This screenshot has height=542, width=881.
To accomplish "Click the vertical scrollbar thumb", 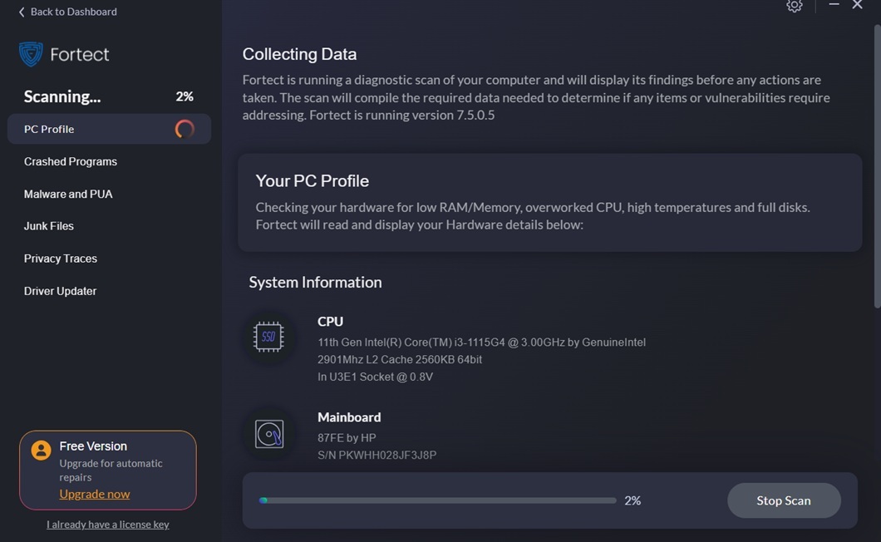I will point(878,166).
